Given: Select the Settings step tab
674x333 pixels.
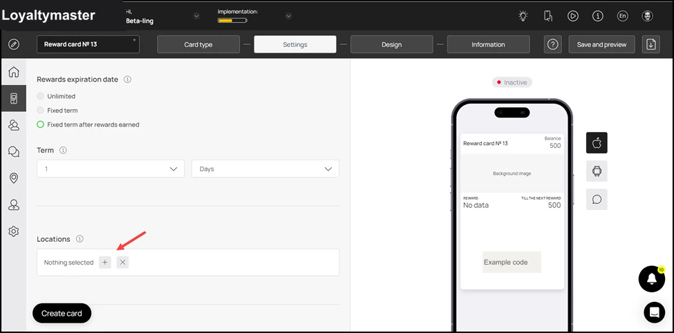Looking at the screenshot, I should 295,44.
